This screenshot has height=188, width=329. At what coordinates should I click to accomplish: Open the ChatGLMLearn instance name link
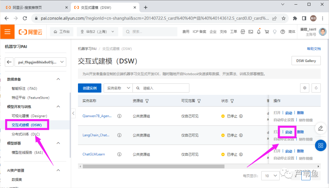[94, 154]
